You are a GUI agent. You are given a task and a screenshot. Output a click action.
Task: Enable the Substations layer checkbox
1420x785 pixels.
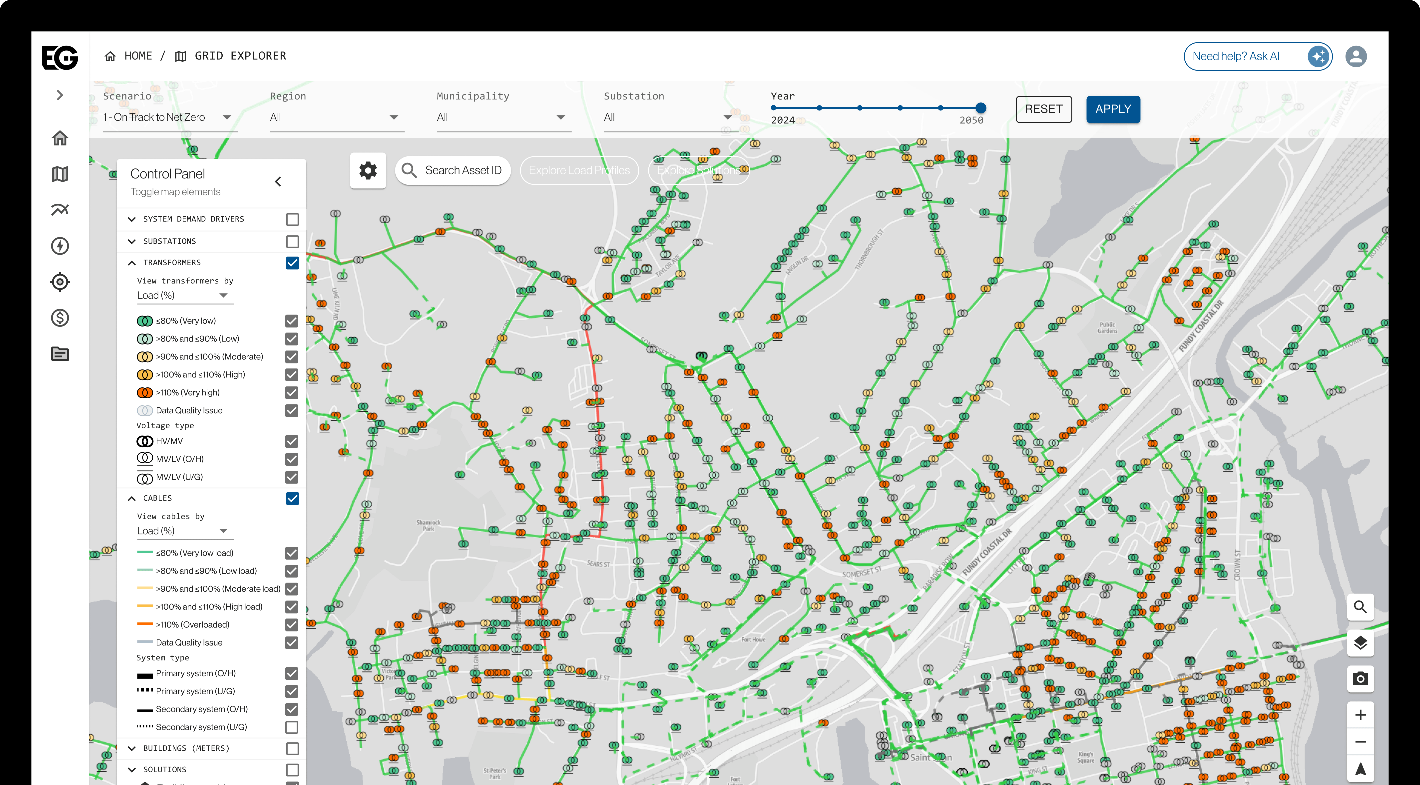(292, 241)
